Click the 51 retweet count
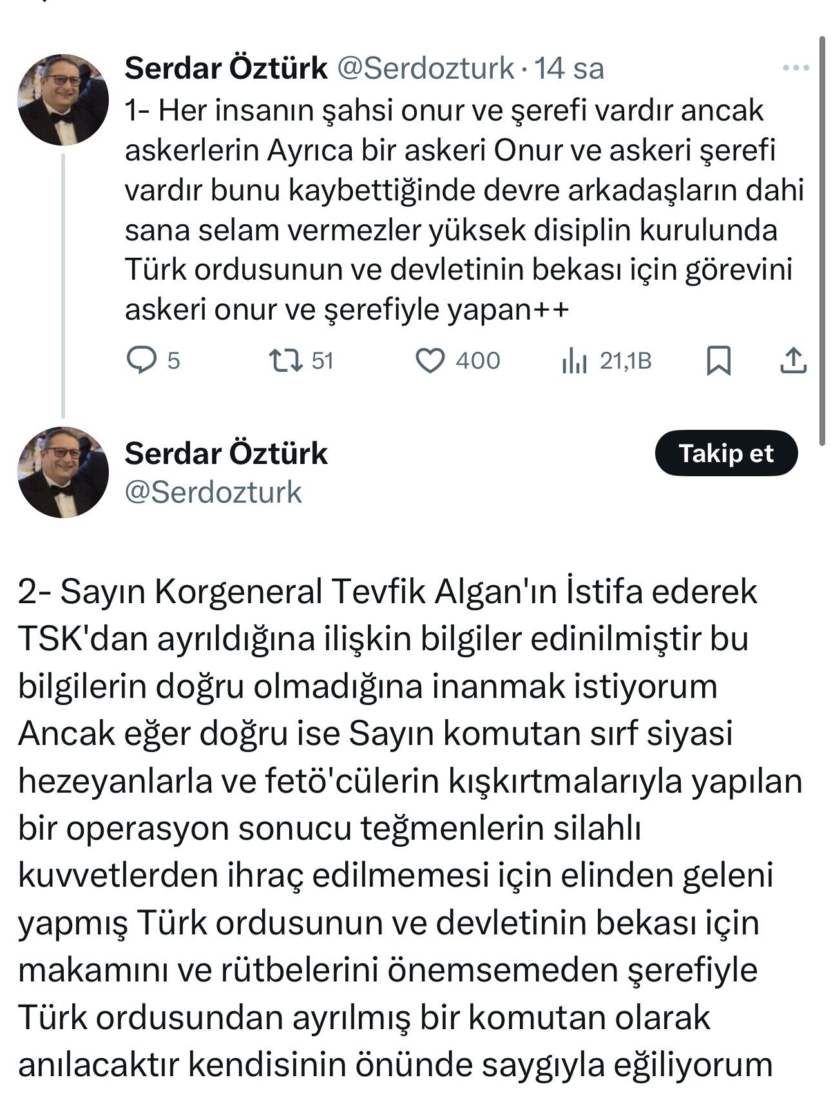 (323, 360)
